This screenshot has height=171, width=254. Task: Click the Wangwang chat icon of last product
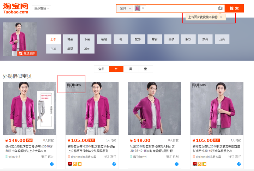point(239,164)
